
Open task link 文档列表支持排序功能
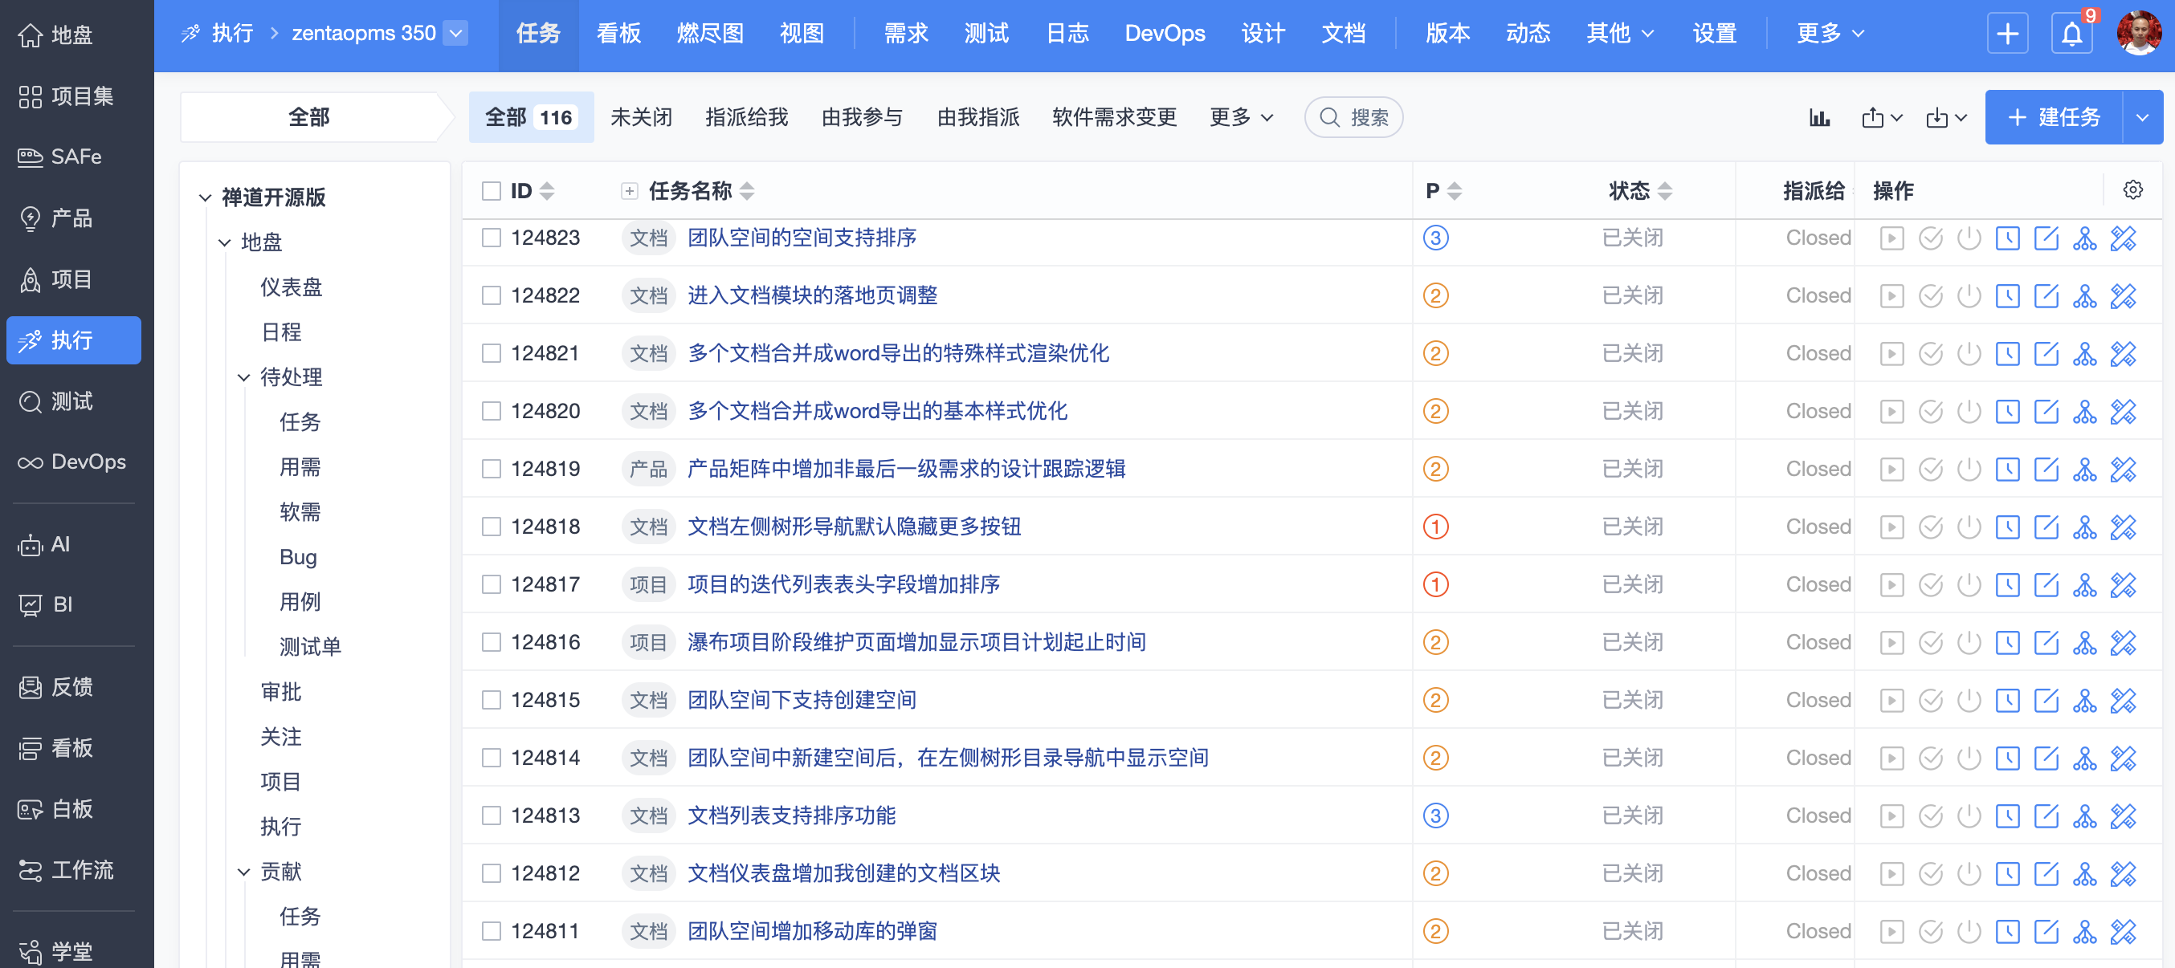[x=791, y=815]
